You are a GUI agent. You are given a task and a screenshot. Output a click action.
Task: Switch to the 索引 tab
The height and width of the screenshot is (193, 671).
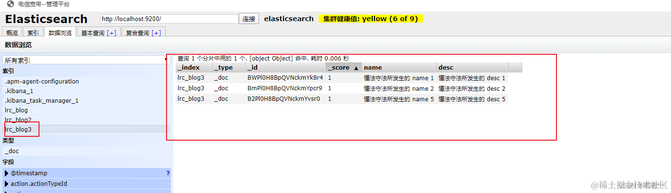(x=33, y=33)
